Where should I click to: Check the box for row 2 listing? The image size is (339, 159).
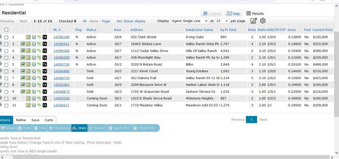(6, 44)
